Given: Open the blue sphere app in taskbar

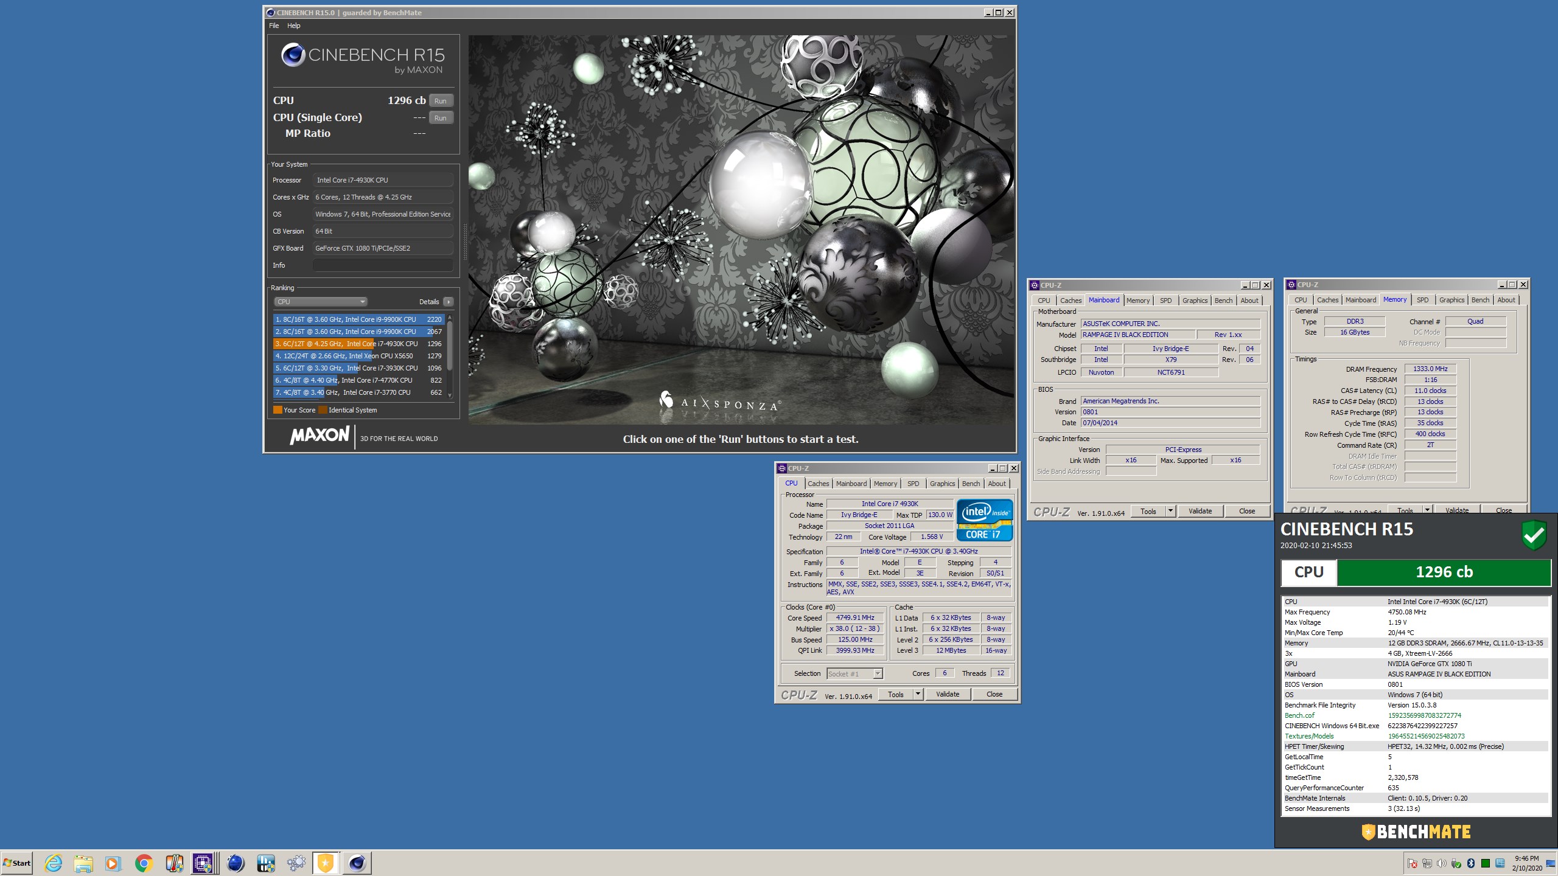Looking at the screenshot, I should 235,863.
